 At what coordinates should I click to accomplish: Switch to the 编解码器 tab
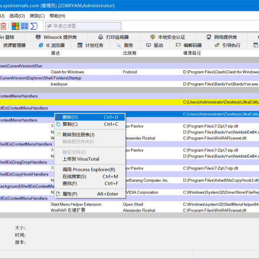tap(189, 45)
